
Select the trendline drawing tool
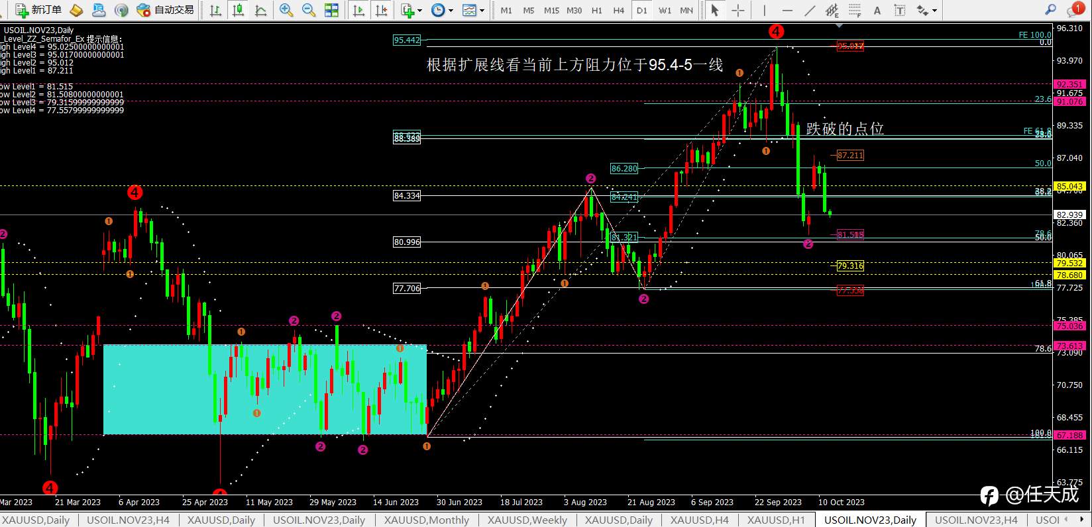point(810,10)
